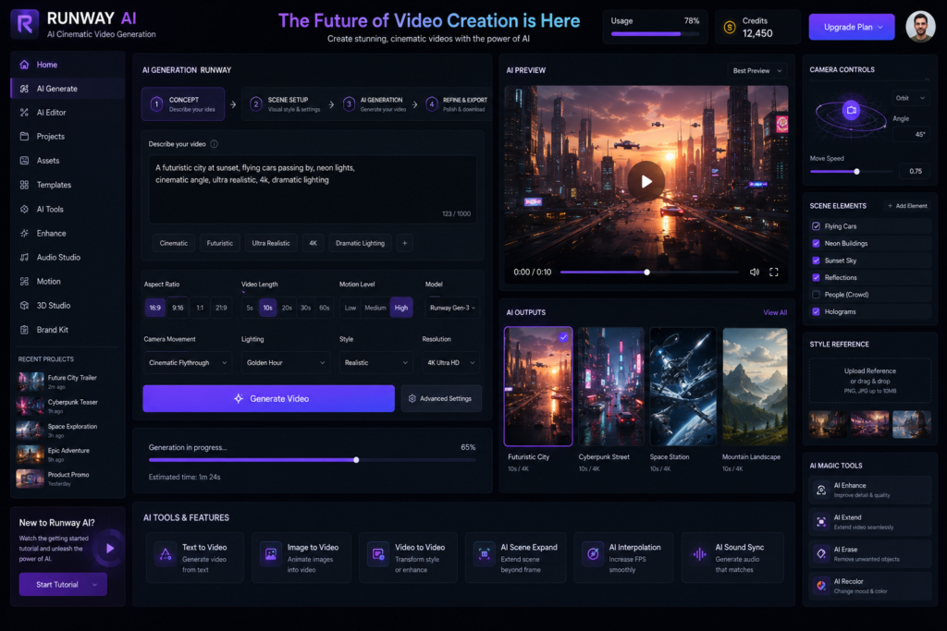This screenshot has width=947, height=631.
Task: Open the 4K Ultra HD resolution dropdown
Action: (451, 362)
